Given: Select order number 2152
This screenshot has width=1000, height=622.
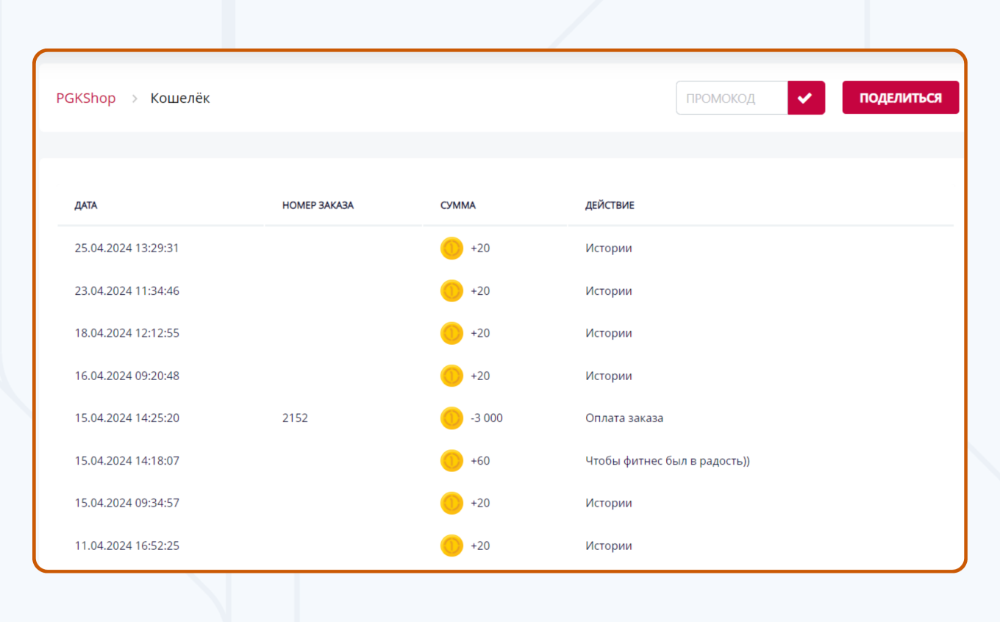Looking at the screenshot, I should pos(295,418).
